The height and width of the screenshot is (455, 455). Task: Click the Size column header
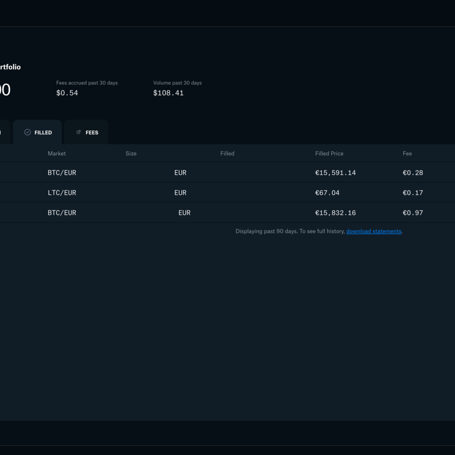tap(131, 154)
